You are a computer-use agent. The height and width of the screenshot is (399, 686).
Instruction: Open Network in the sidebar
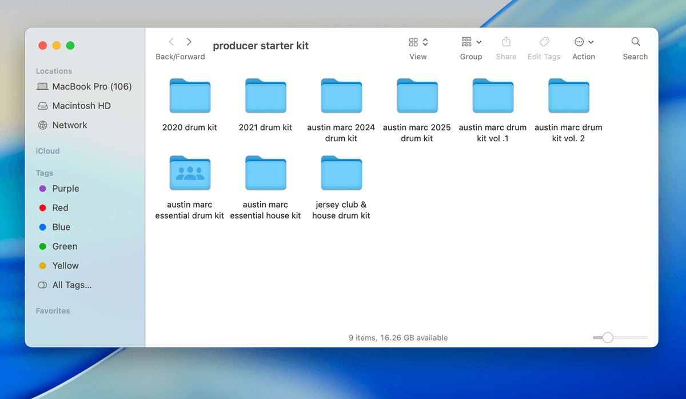coord(62,125)
